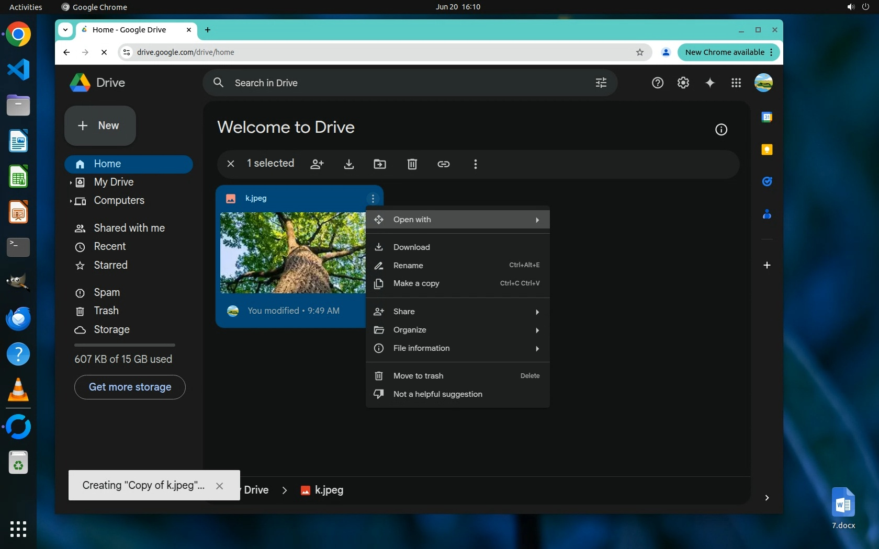This screenshot has height=549, width=879.
Task: Click the Share people icon in selection toolbar
Action: click(x=317, y=164)
